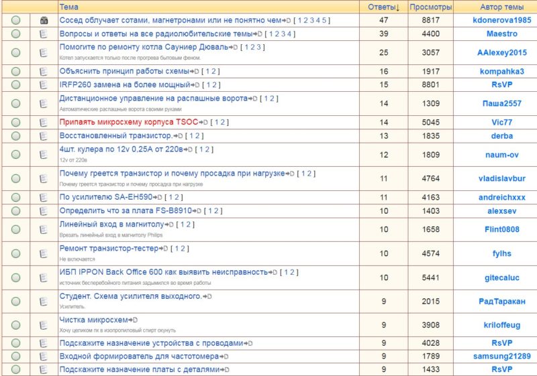Click status circle icon for Maestro's topic
This screenshot has width=537, height=376.
[x=15, y=34]
